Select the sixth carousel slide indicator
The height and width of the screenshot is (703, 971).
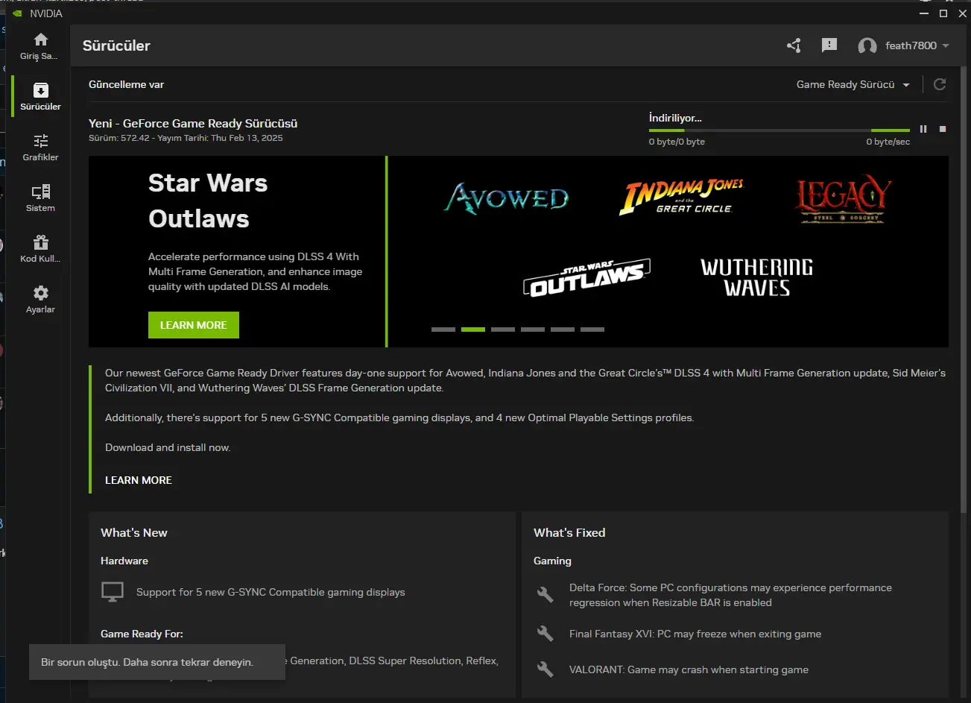click(592, 329)
